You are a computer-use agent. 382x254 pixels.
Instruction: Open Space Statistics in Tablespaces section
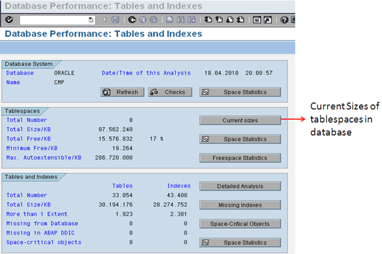pyautogui.click(x=240, y=139)
